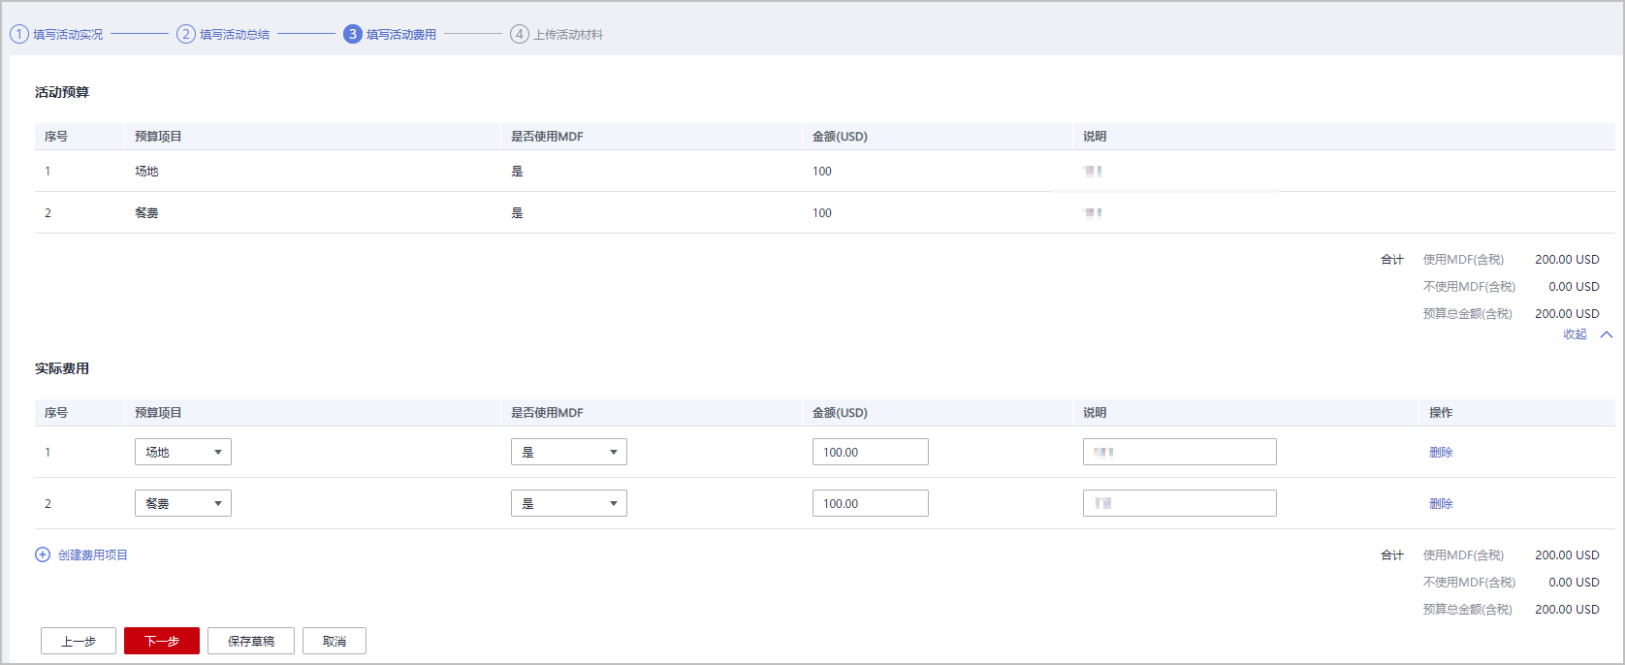
Task: Open row 1 是否使用MDF dropdown
Action: (568, 452)
